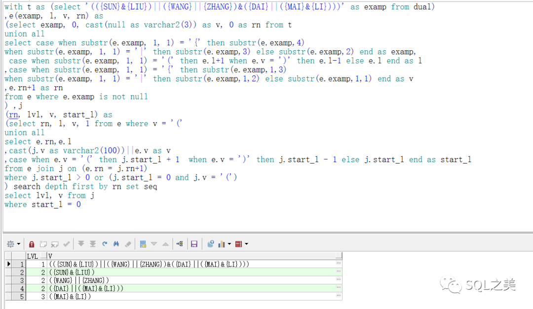
Task: Click the post changes checkmark icon
Action: [67, 244]
